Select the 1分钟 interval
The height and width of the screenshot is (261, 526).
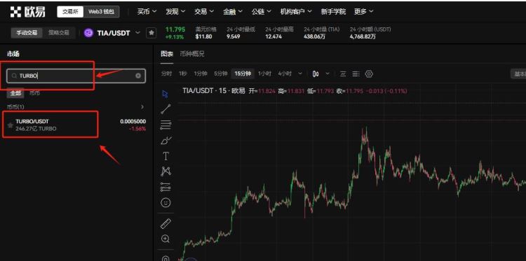point(201,73)
